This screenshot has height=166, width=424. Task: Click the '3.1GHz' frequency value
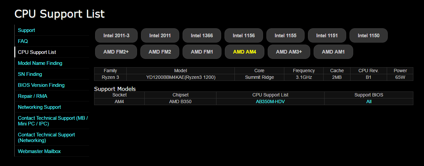point(304,78)
